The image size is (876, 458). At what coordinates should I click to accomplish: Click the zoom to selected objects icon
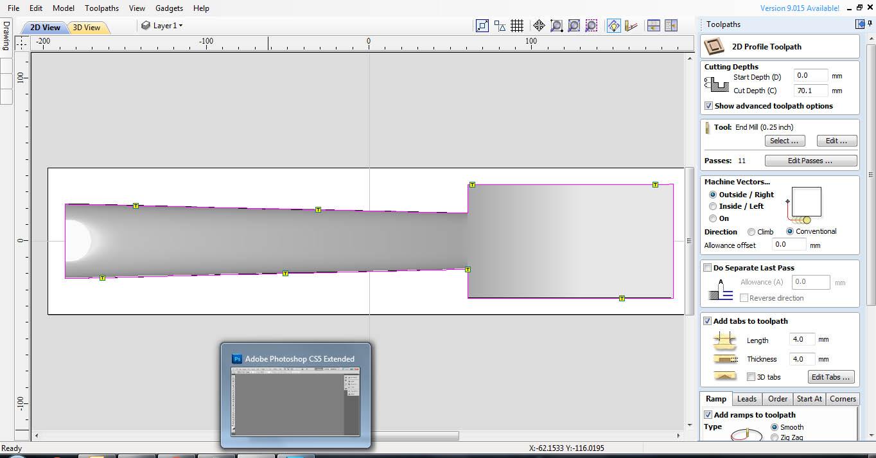coord(591,26)
